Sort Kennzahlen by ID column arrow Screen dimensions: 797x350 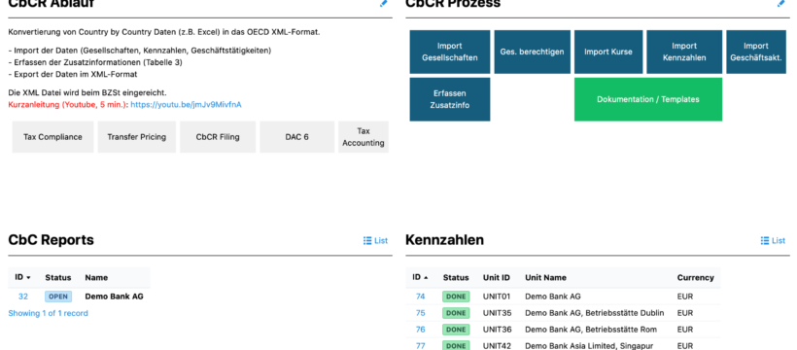tap(426, 278)
